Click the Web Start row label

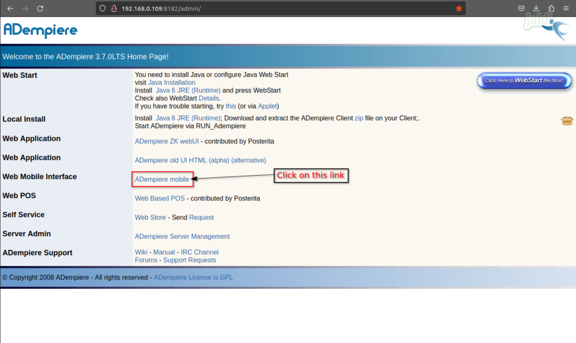[20, 75]
